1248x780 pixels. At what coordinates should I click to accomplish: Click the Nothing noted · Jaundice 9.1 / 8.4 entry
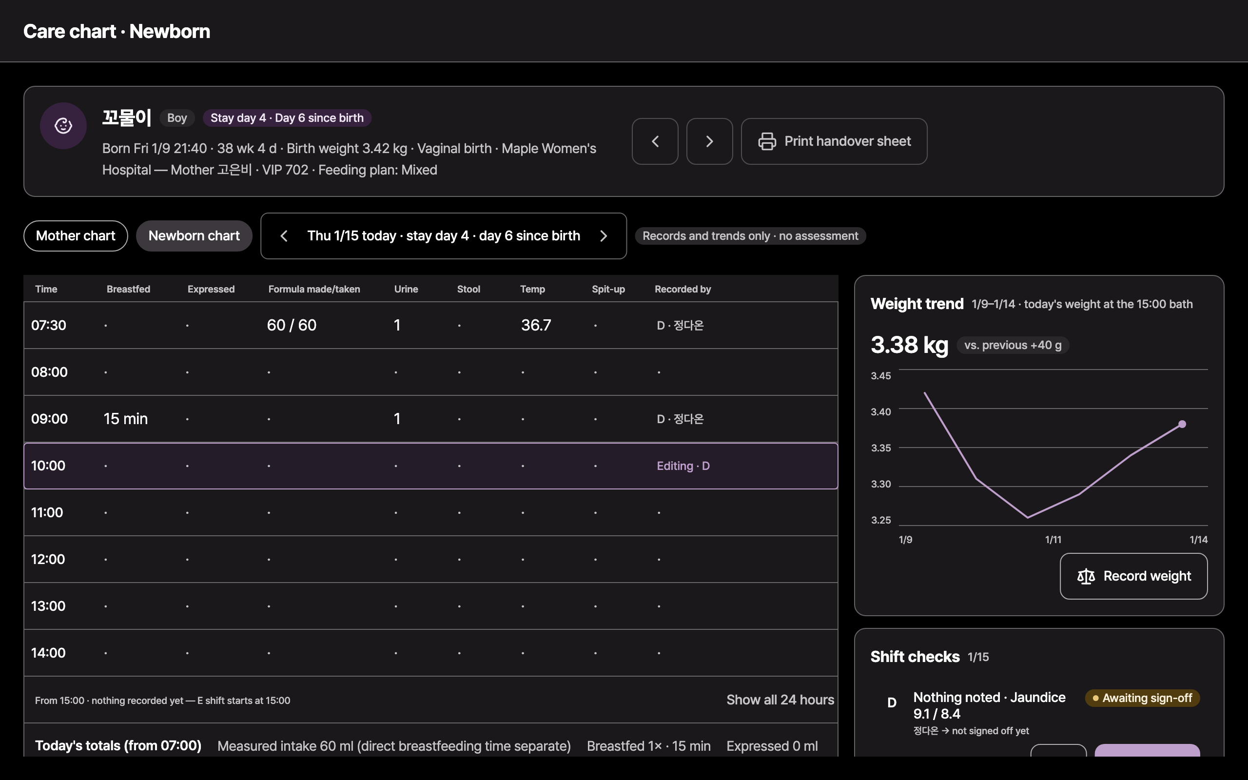click(989, 705)
